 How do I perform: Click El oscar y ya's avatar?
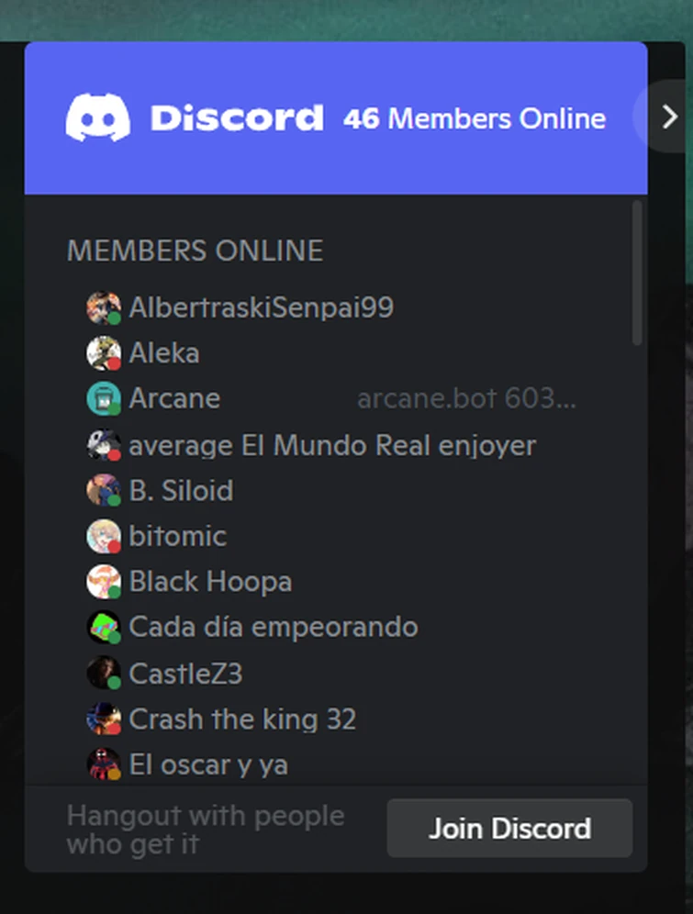(104, 764)
